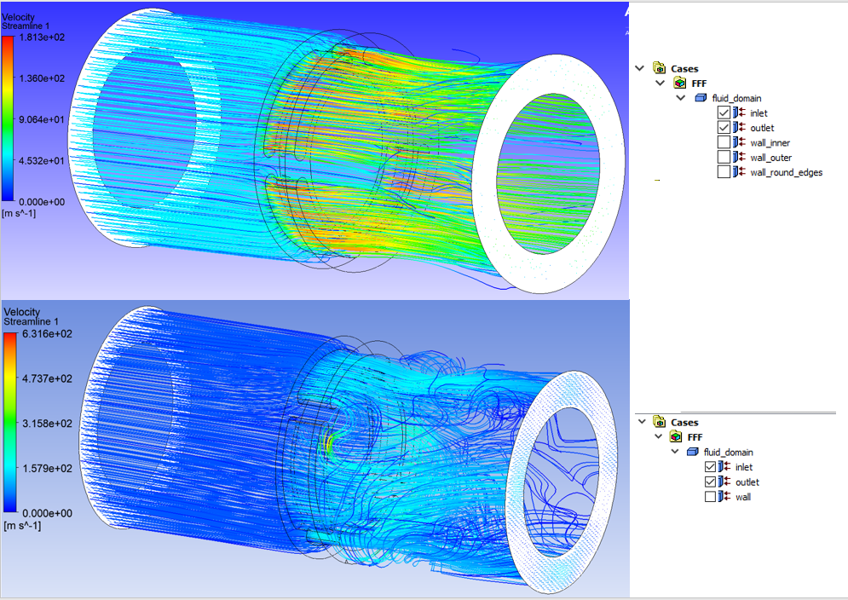Image resolution: width=848 pixels, height=600 pixels.
Task: Click the [m s^-1] unit label under the lower legend
Action: coord(22,526)
